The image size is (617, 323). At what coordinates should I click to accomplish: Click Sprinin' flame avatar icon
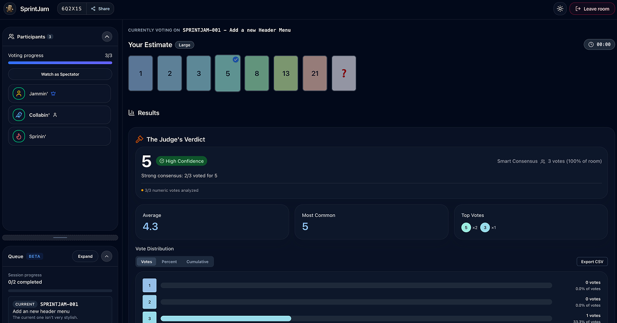tap(19, 136)
